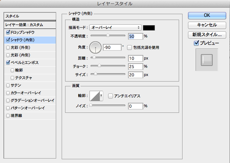Screen dimensions: 230x163
Task: Select the サテン effect label
Action: point(16,85)
